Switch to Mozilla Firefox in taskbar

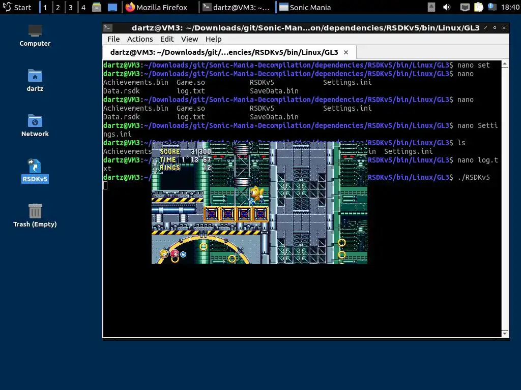tap(157, 7)
